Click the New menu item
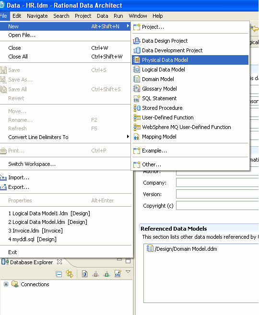The height and width of the screenshot is (315, 259). click(x=65, y=26)
